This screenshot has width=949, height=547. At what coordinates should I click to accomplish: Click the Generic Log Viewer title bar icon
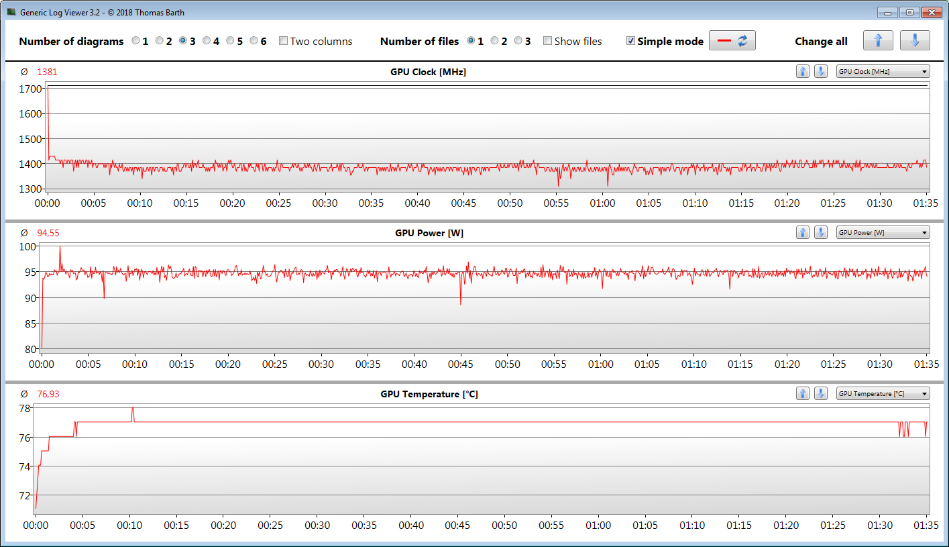pos(11,12)
